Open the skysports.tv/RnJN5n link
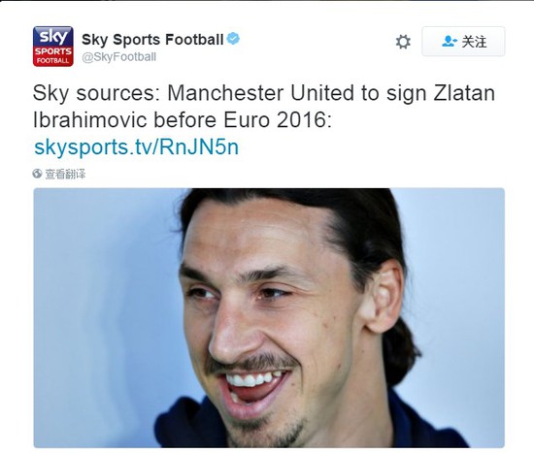 pyautogui.click(x=137, y=147)
